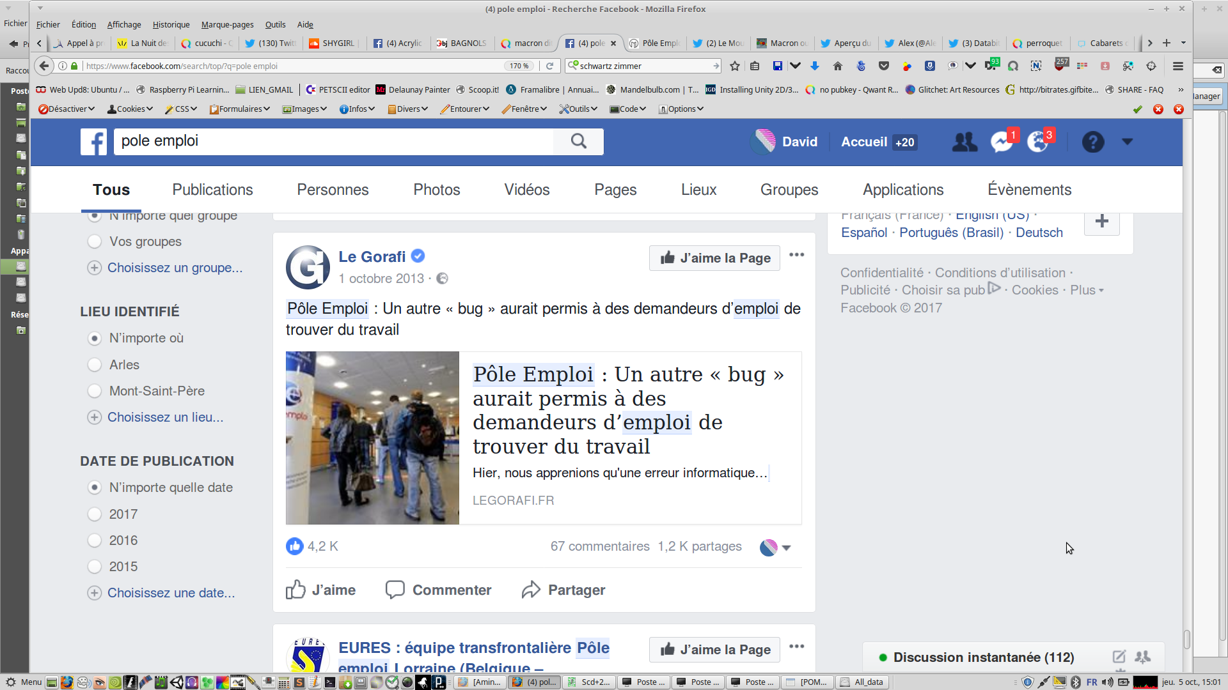Open the friend requests icon
1228x690 pixels.
964,142
